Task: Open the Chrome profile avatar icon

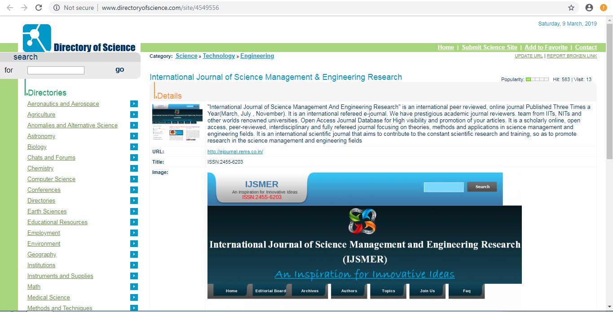Action: [589, 8]
